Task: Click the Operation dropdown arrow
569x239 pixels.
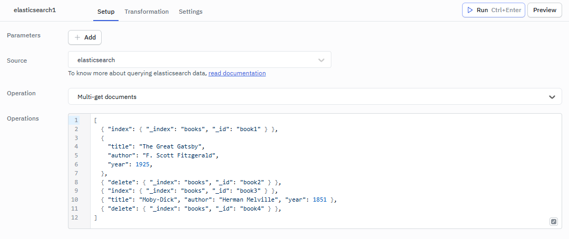Action: [552, 97]
